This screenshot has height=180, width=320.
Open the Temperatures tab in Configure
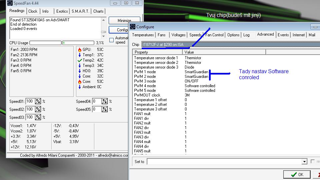pos(143,35)
